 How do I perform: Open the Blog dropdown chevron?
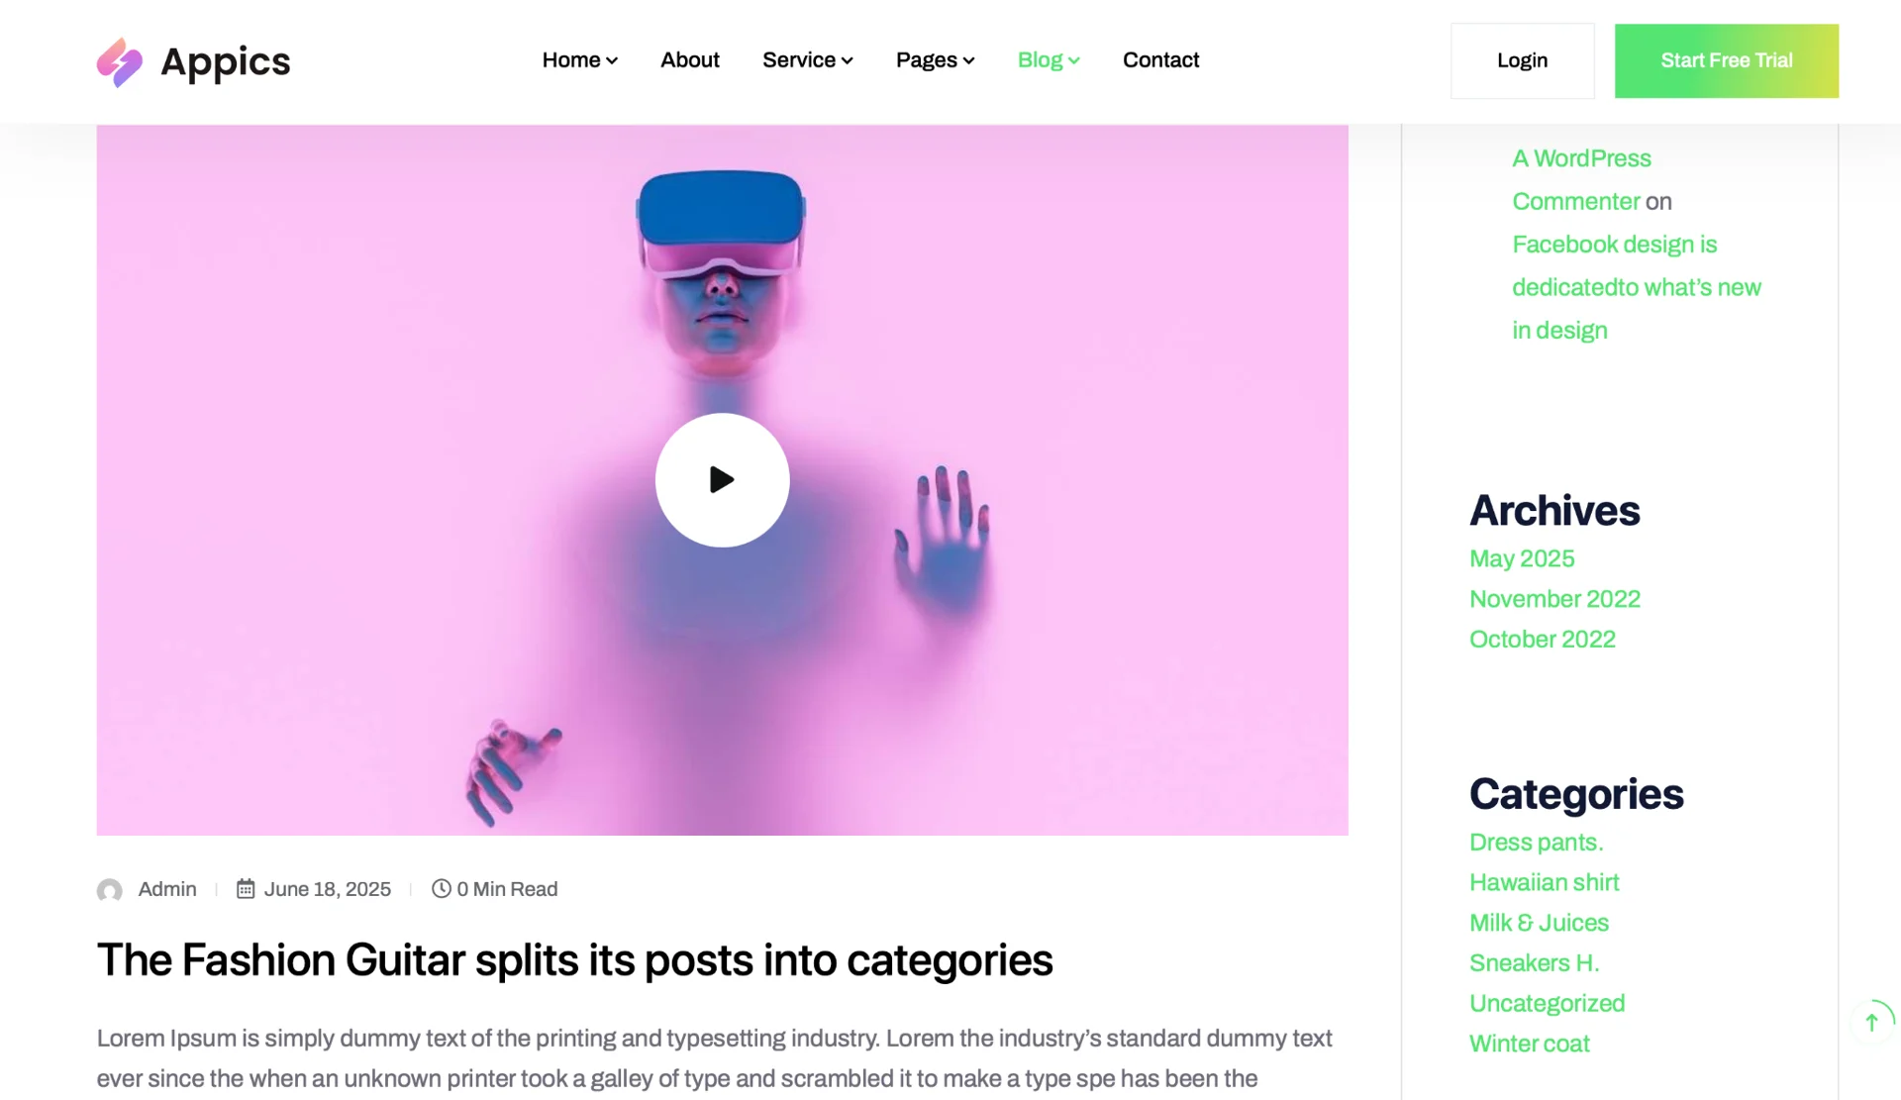click(1074, 61)
